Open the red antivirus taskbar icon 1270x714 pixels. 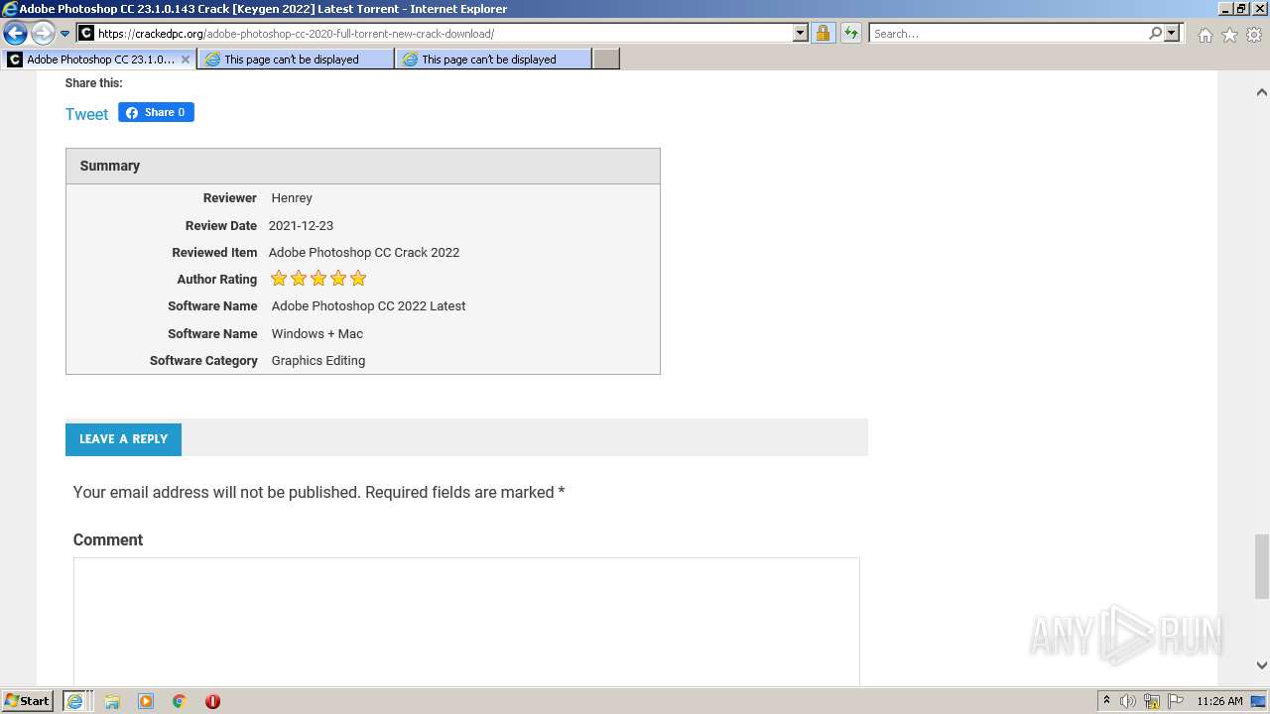212,701
